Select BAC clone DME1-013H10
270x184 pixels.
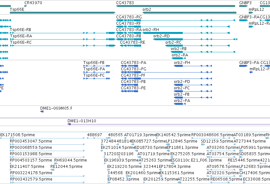169,124
